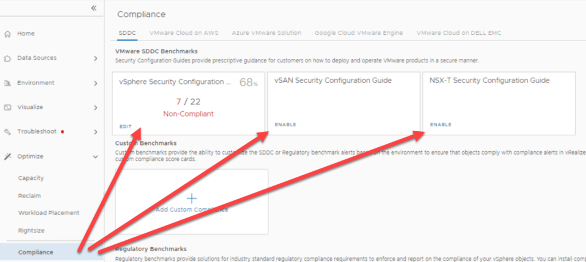Select Google Cloud VMware Engine tab
Screen dimensions: 586x262
tap(359, 33)
